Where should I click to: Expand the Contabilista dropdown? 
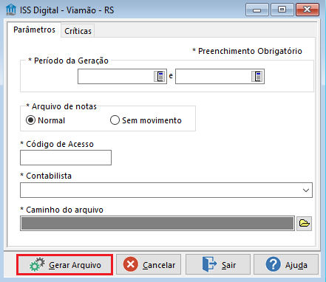[x=306, y=190]
